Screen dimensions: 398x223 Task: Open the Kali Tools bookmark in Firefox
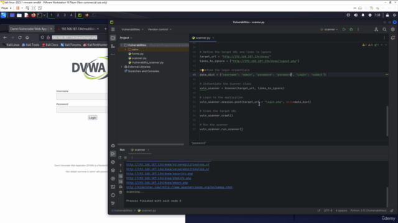30,45
